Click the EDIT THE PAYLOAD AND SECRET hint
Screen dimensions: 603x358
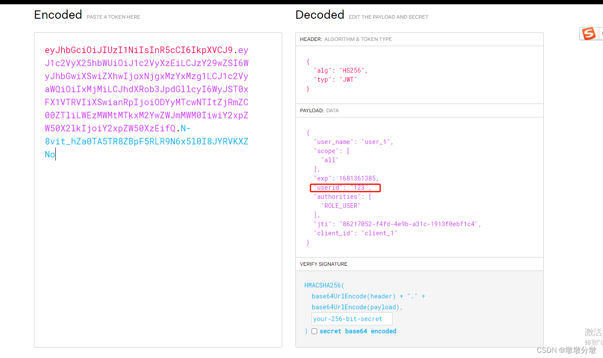tap(389, 17)
